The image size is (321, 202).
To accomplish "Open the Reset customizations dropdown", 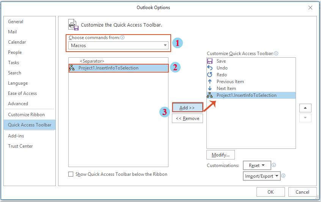I will click(257, 165).
